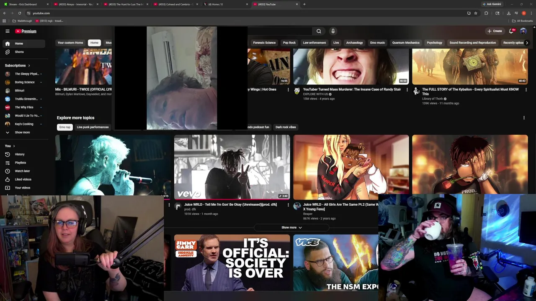Select Archaeology chip
The width and height of the screenshot is (536, 301).
click(x=354, y=43)
